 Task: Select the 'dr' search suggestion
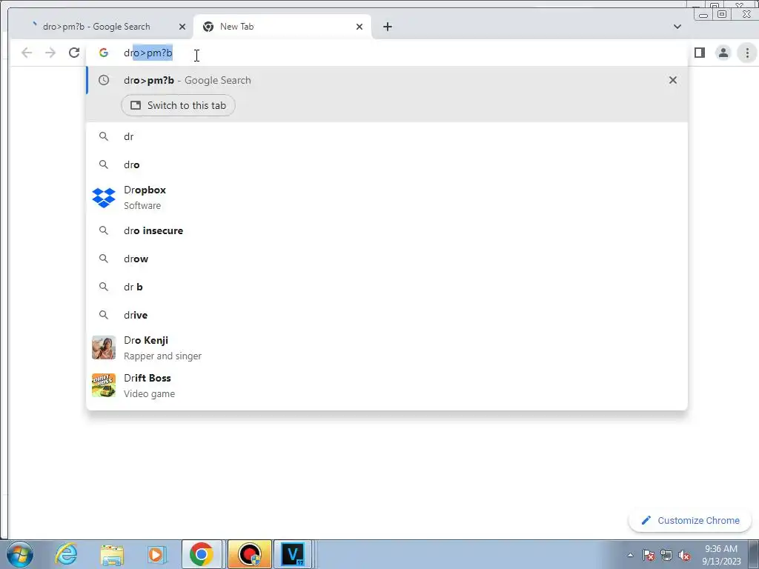point(387,136)
